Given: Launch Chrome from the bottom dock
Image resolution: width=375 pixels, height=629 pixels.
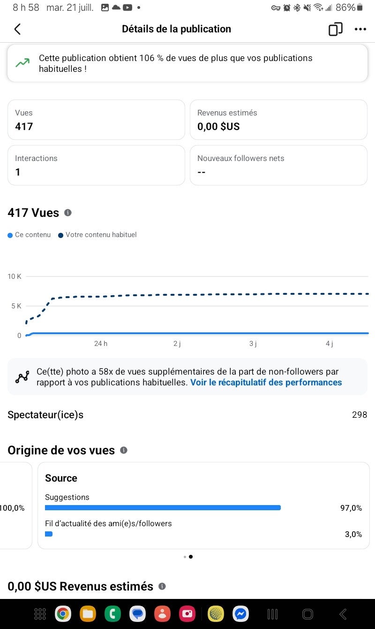Looking at the screenshot, I should click(63, 614).
